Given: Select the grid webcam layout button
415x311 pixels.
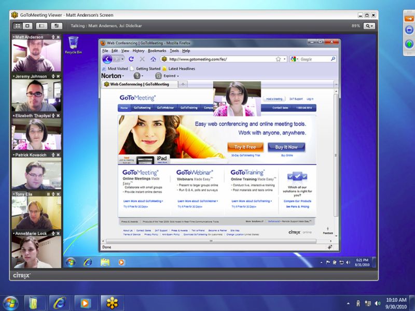Looking at the screenshot, I should click(18, 26).
